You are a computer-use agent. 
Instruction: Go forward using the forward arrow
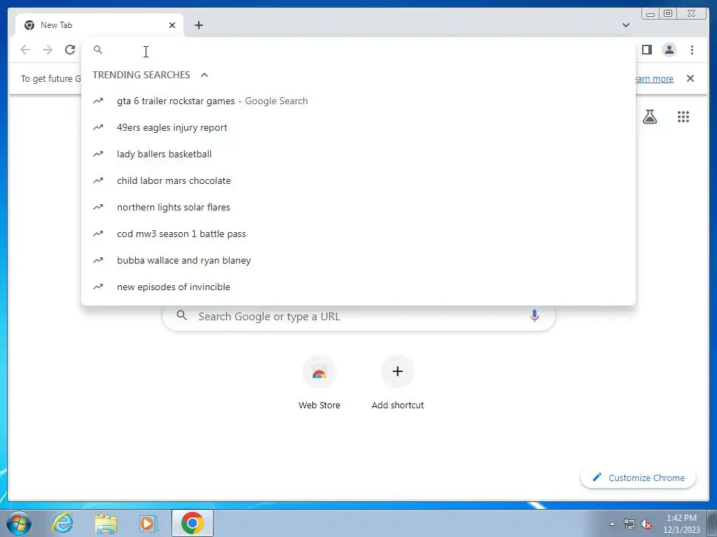(48, 50)
